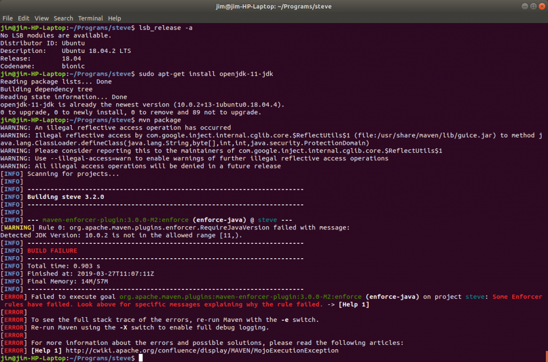Screen dimensions: 548x362
Task: Click the '[Help 1]' label before the URL
Action: click(x=47, y=350)
